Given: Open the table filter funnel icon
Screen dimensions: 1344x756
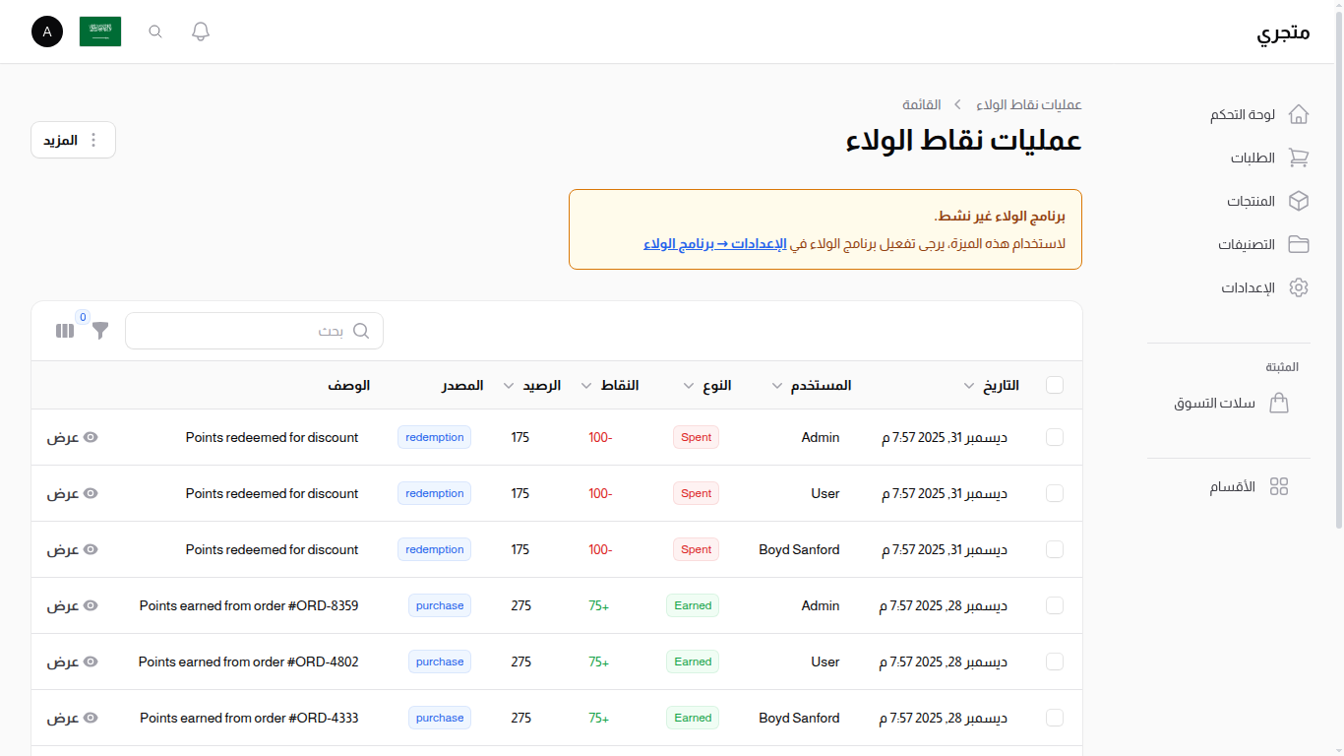Looking at the screenshot, I should point(99,331).
